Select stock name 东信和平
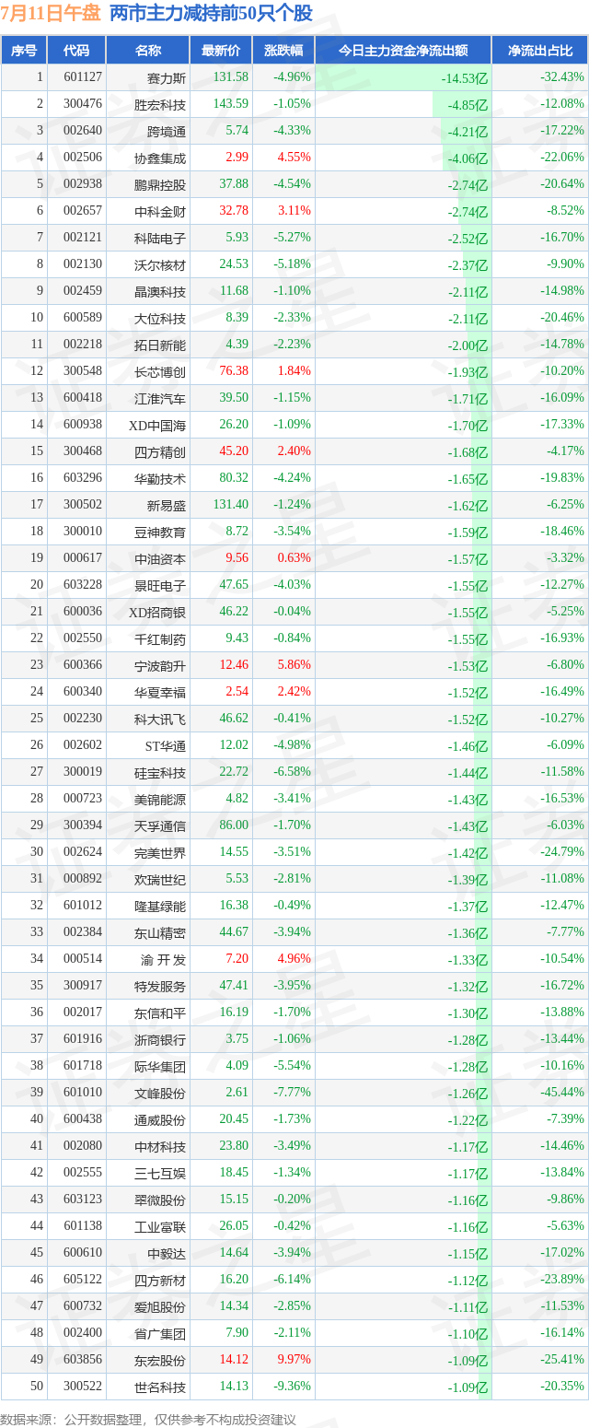This screenshot has height=1428, width=589. point(160,1012)
